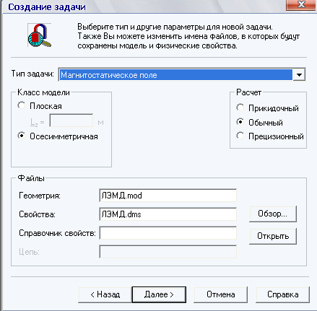Image resolution: width=317 pixels, height=311 pixels.
Task: Click the disabled Цепь input field
Action: click(x=168, y=252)
